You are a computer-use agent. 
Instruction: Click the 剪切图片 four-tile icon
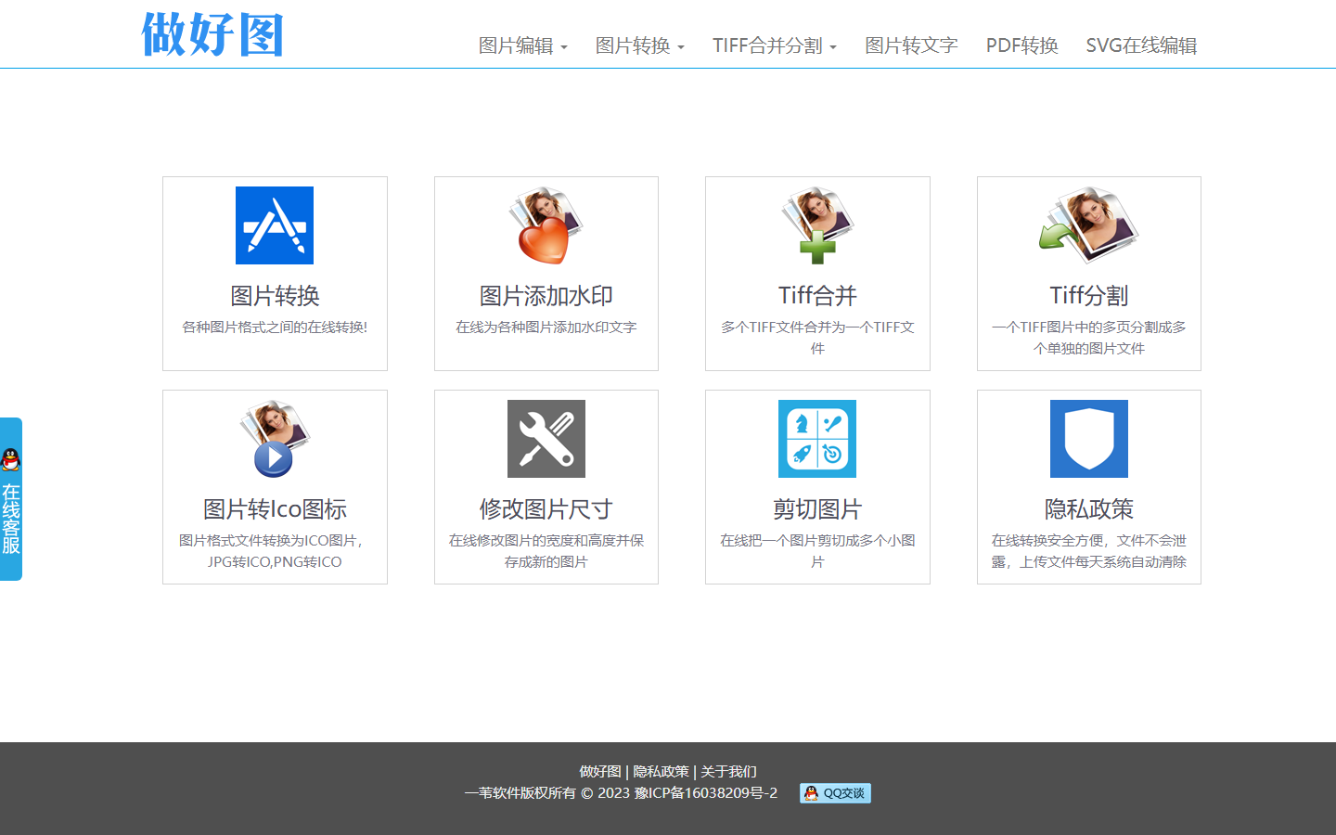(x=817, y=439)
